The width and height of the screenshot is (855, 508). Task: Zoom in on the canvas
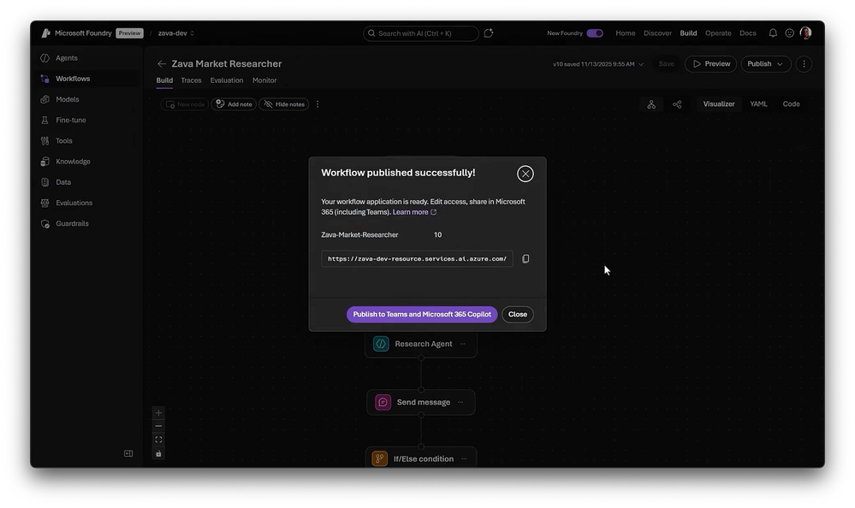click(158, 412)
